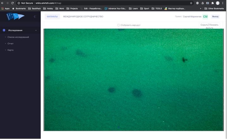The image size is (227, 139).
Task: Click the Google Drive extension icon
Action: tap(202, 3)
